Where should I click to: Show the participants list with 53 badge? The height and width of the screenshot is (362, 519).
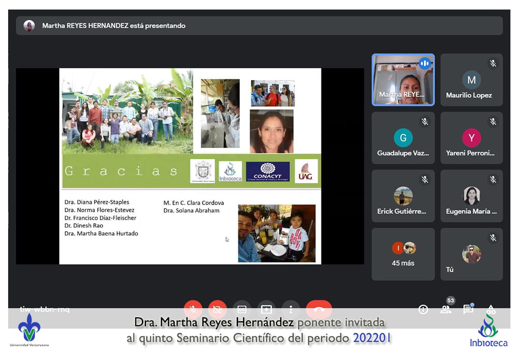pos(446,310)
